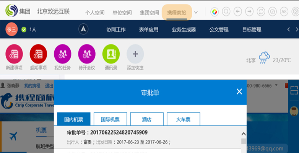This screenshot has width=299, height=153.
Task: Open the 通讯录 address book icon
Action: [111, 54]
